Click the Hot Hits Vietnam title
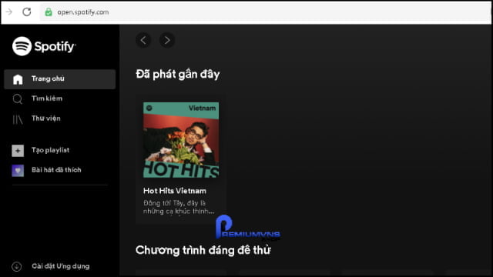493x277 pixels. 175,191
